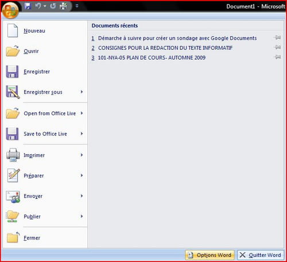Click the Undo arrow in title bar
The height and width of the screenshot is (262, 287).
(x=38, y=6)
